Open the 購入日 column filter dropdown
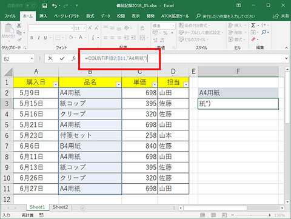This screenshot has height=219, width=291. 55,84
